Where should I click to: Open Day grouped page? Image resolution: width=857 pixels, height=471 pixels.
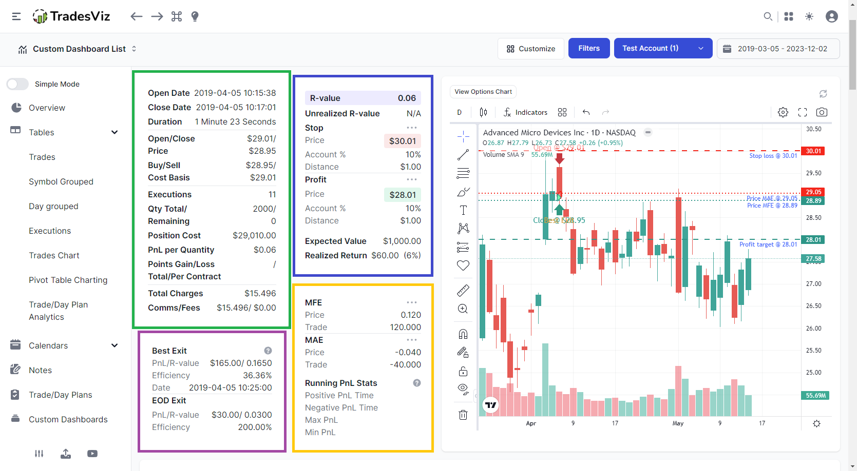53,206
